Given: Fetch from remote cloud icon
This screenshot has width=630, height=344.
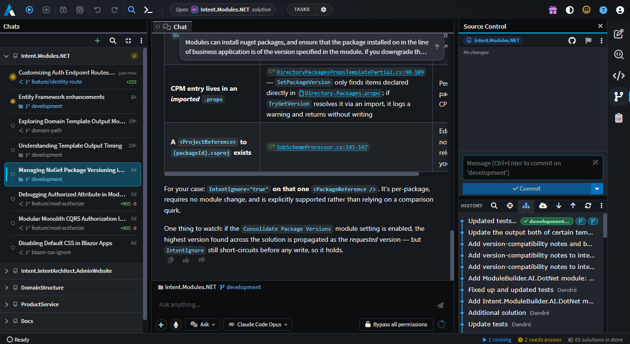Looking at the screenshot, I should (x=543, y=205).
